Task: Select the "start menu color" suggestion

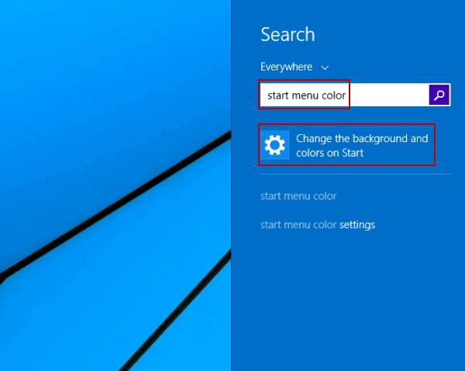Action: click(298, 196)
